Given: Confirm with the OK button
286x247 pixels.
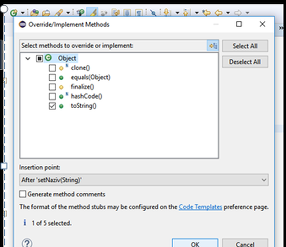Looking at the screenshot, I should pos(195,244).
